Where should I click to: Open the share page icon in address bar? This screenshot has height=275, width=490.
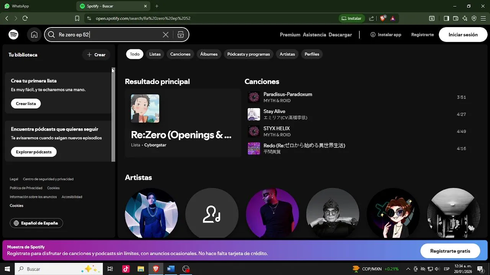pyautogui.click(x=371, y=18)
